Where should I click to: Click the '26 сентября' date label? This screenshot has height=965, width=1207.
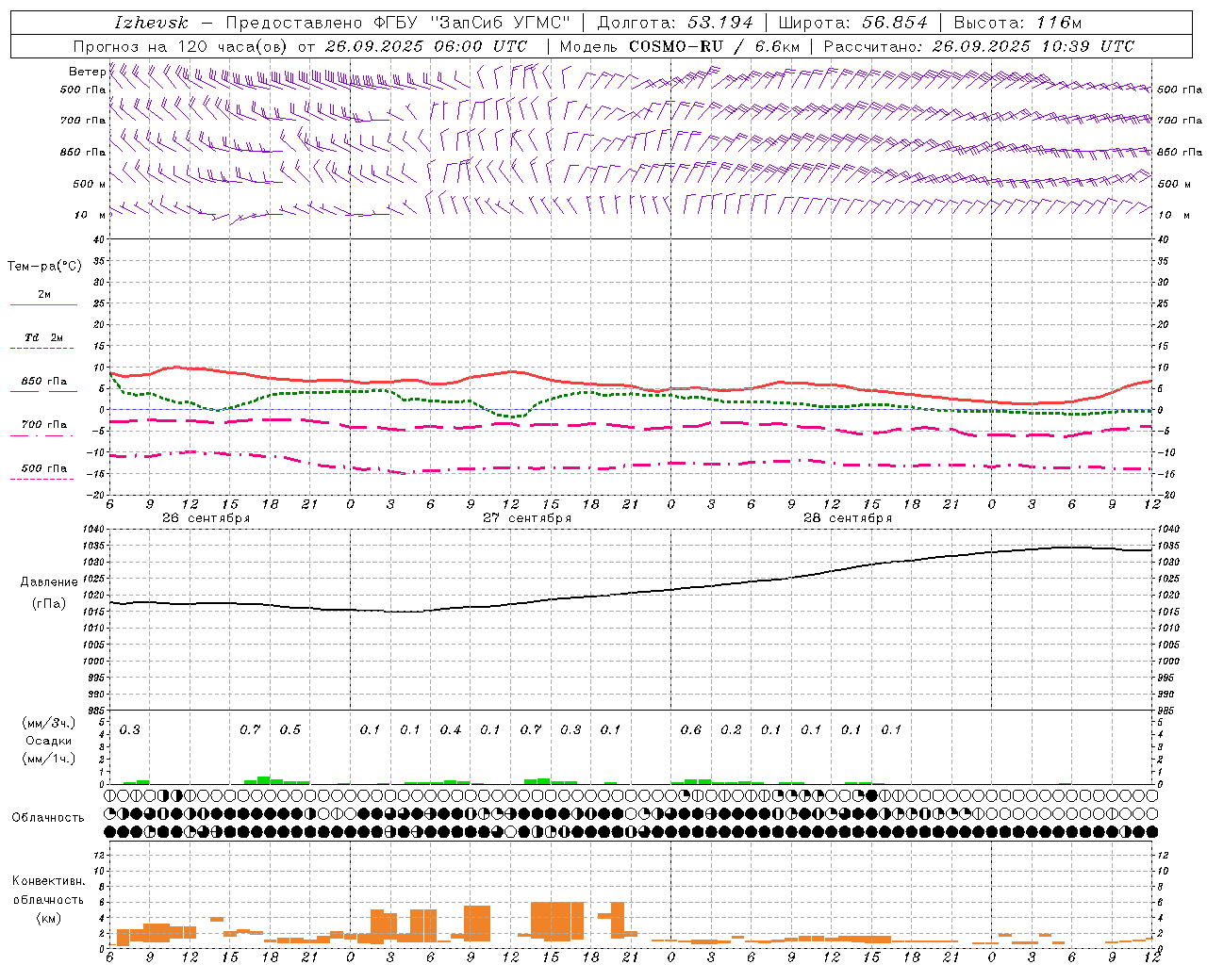tap(206, 518)
